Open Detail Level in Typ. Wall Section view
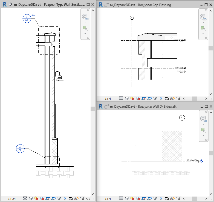 [x=25, y=198]
